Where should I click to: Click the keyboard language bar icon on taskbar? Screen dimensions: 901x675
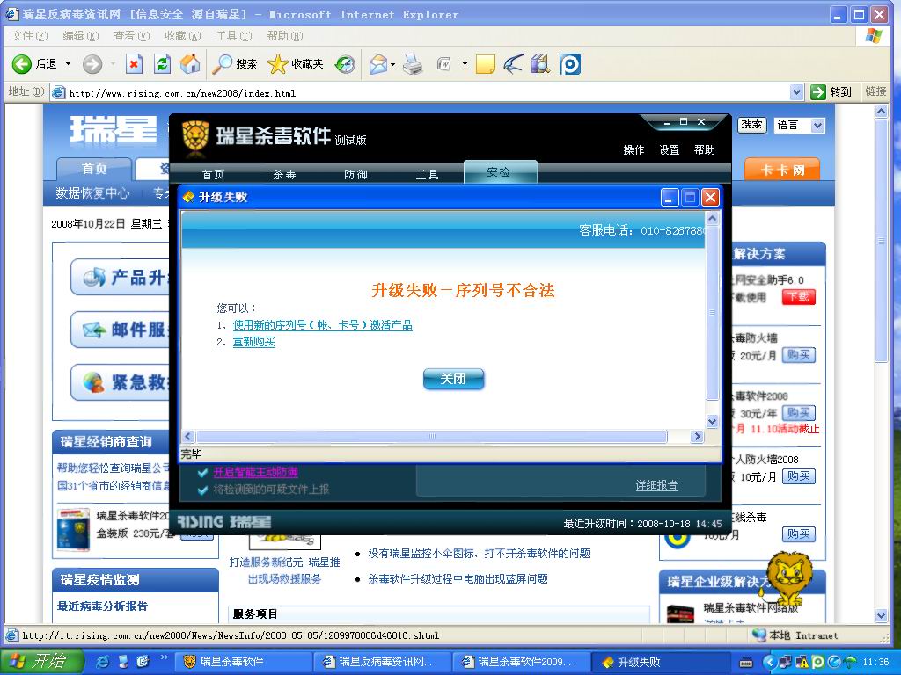tap(746, 663)
